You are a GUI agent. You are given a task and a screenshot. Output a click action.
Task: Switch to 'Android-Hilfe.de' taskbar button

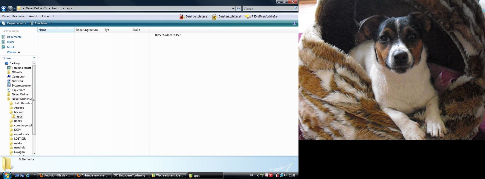[56, 175]
